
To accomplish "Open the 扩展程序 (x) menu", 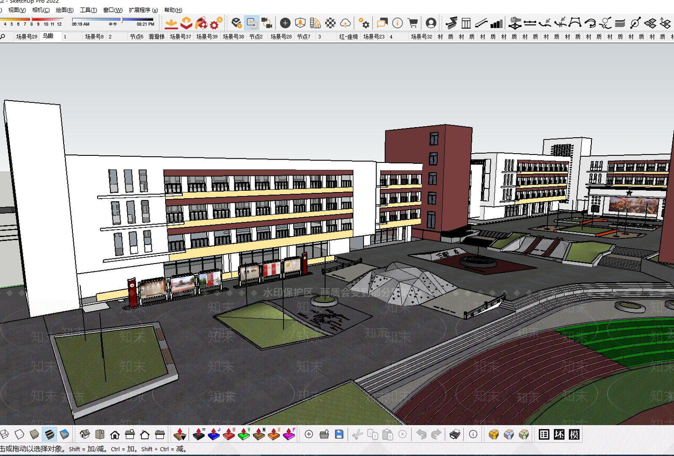I will pyautogui.click(x=143, y=10).
